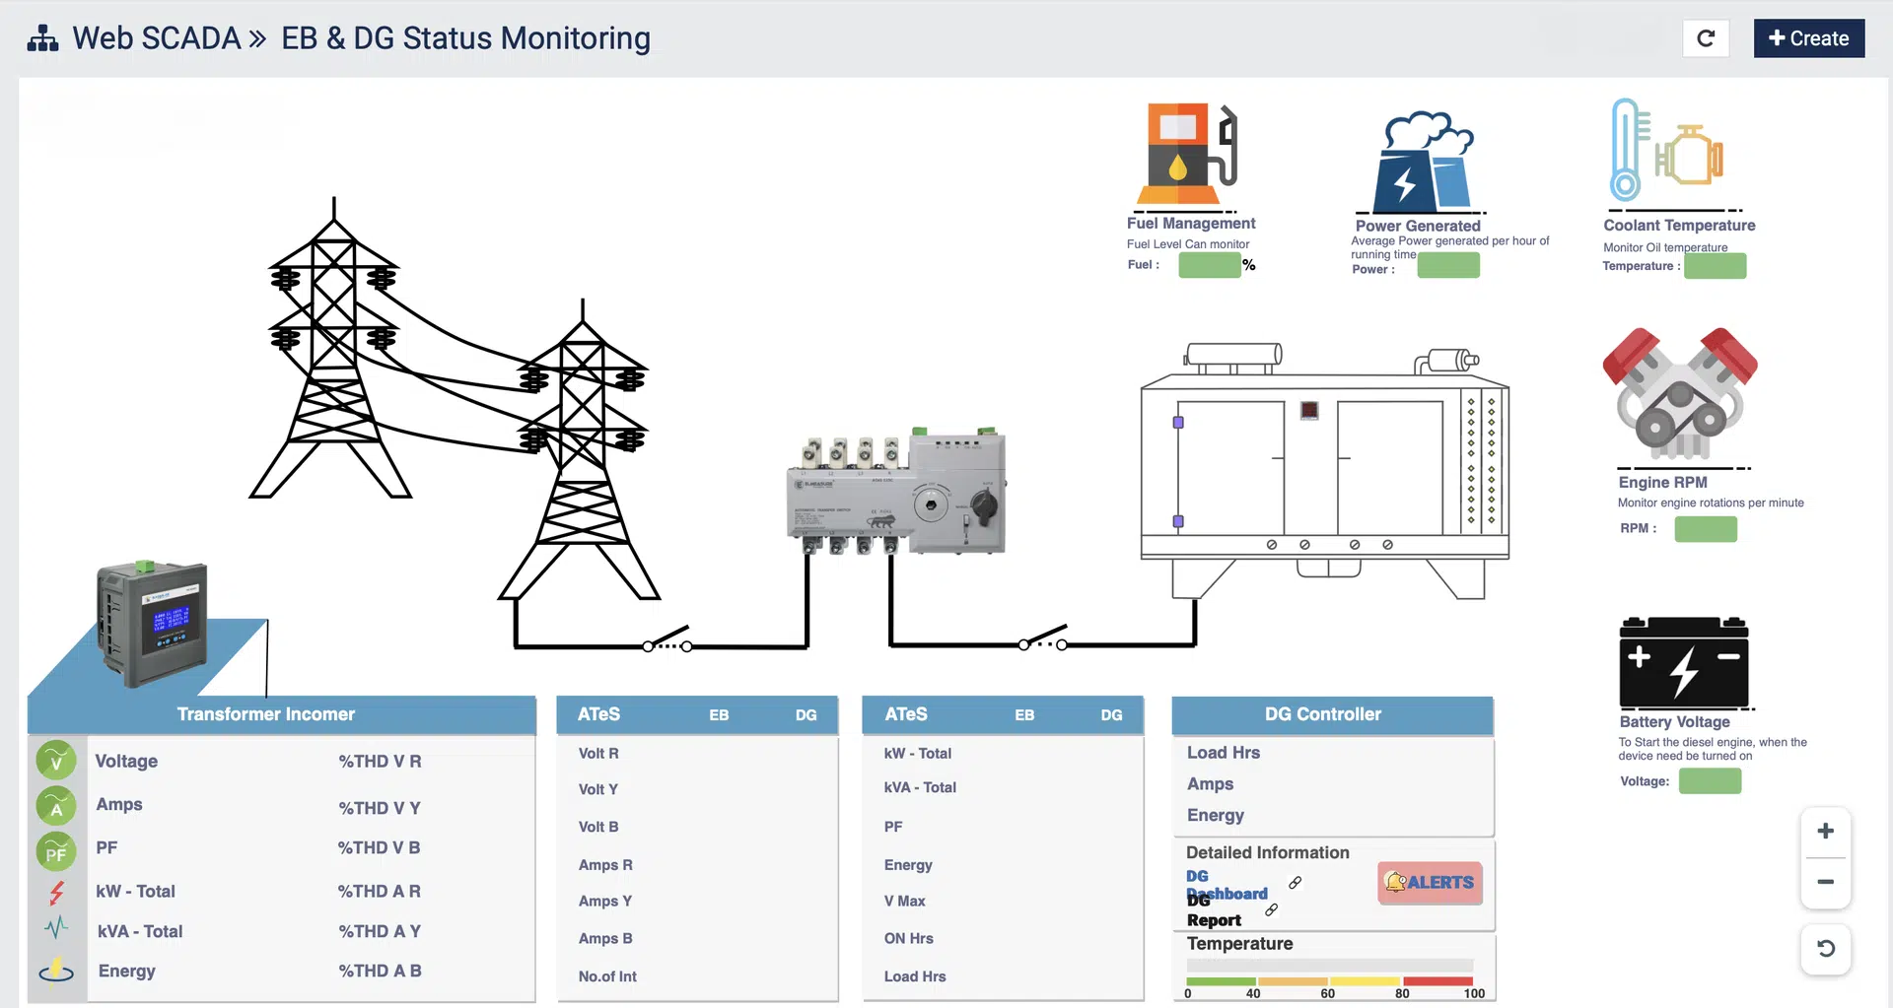Click the green Voltage V icon
The width and height of the screenshot is (1893, 1008).
pyautogui.click(x=56, y=761)
